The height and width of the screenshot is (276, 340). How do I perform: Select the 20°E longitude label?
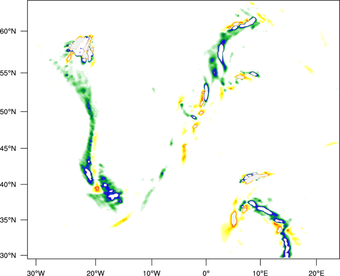(316, 273)
